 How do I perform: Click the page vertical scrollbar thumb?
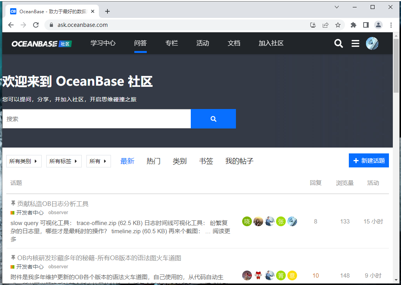tap(396, 65)
